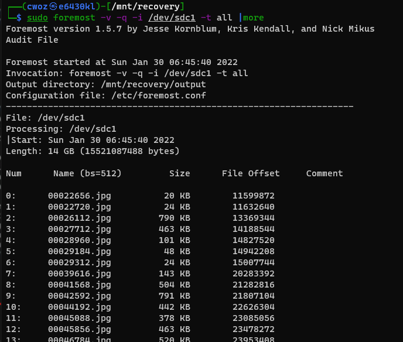Screen dimensions: 403x342
Task: Click the sudo command word
Action: coord(37,18)
